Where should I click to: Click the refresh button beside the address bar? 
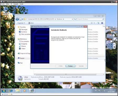(75, 19)
